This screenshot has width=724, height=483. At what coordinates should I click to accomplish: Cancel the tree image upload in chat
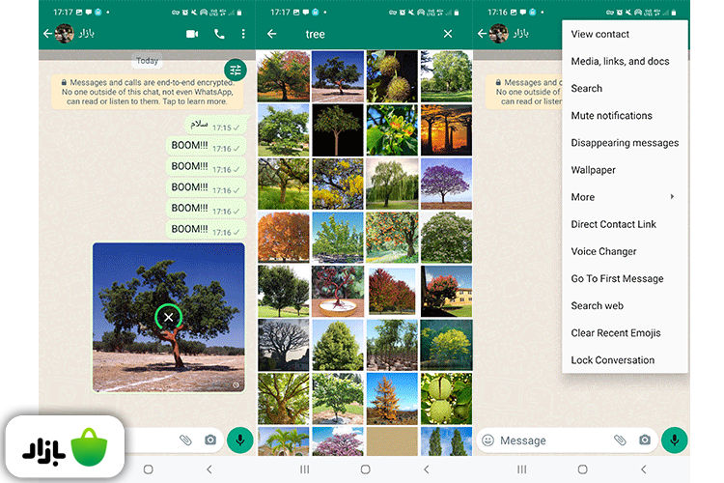click(169, 317)
